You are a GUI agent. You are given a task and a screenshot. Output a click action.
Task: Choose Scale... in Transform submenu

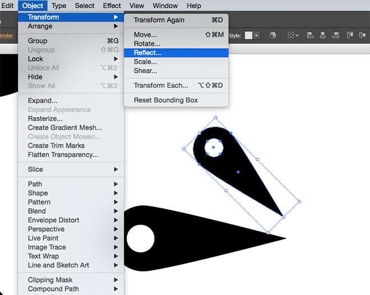(x=176, y=62)
